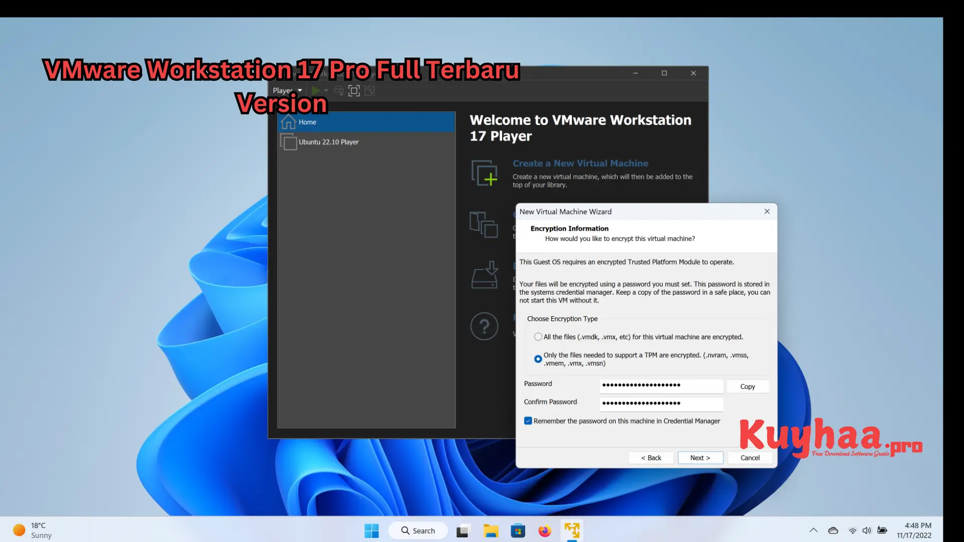964x542 pixels.
Task: Click the Next button in wizard
Action: (700, 458)
